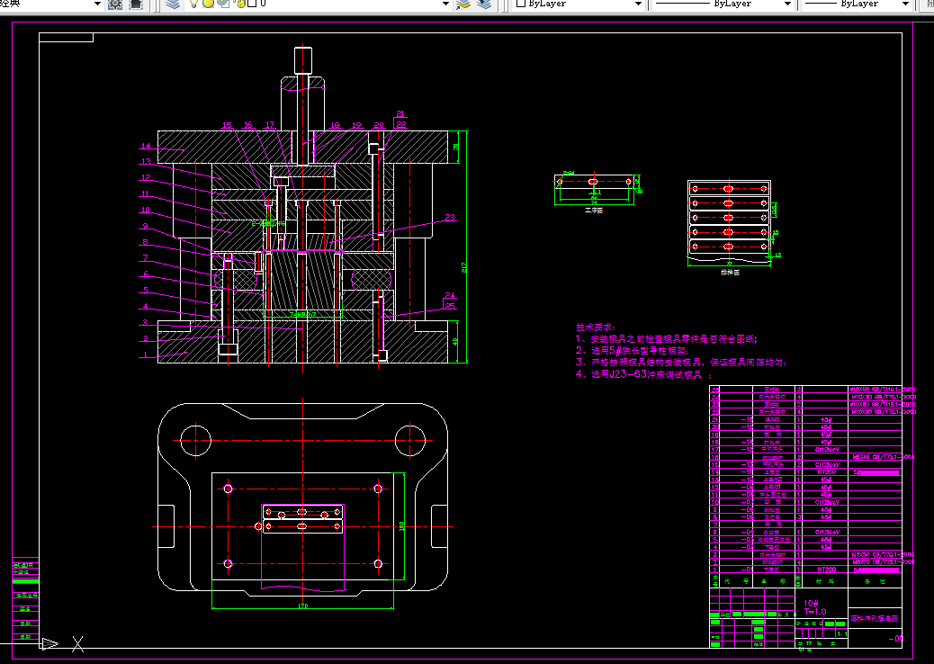
Task: Click balloon number 21 above the section view
Action: 400,113
